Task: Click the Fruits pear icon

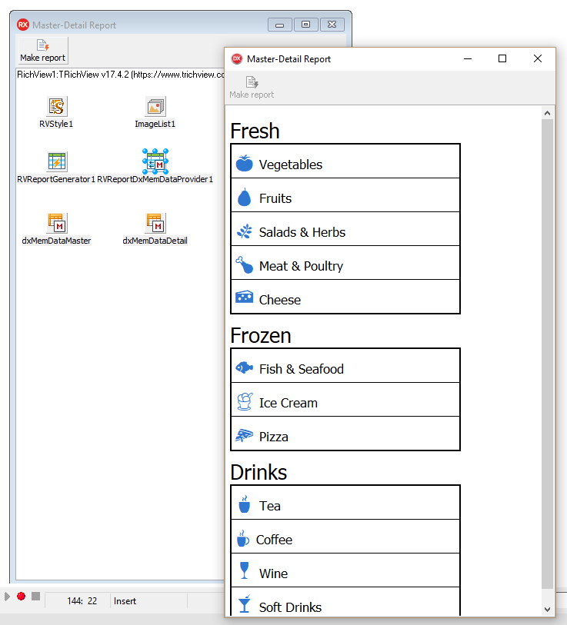Action: pos(244,197)
